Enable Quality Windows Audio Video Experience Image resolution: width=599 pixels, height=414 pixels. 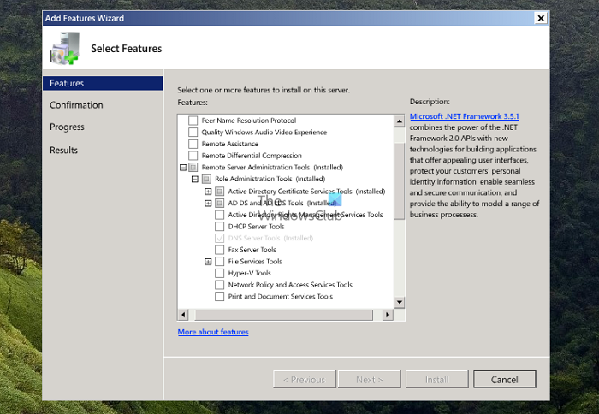(x=193, y=132)
